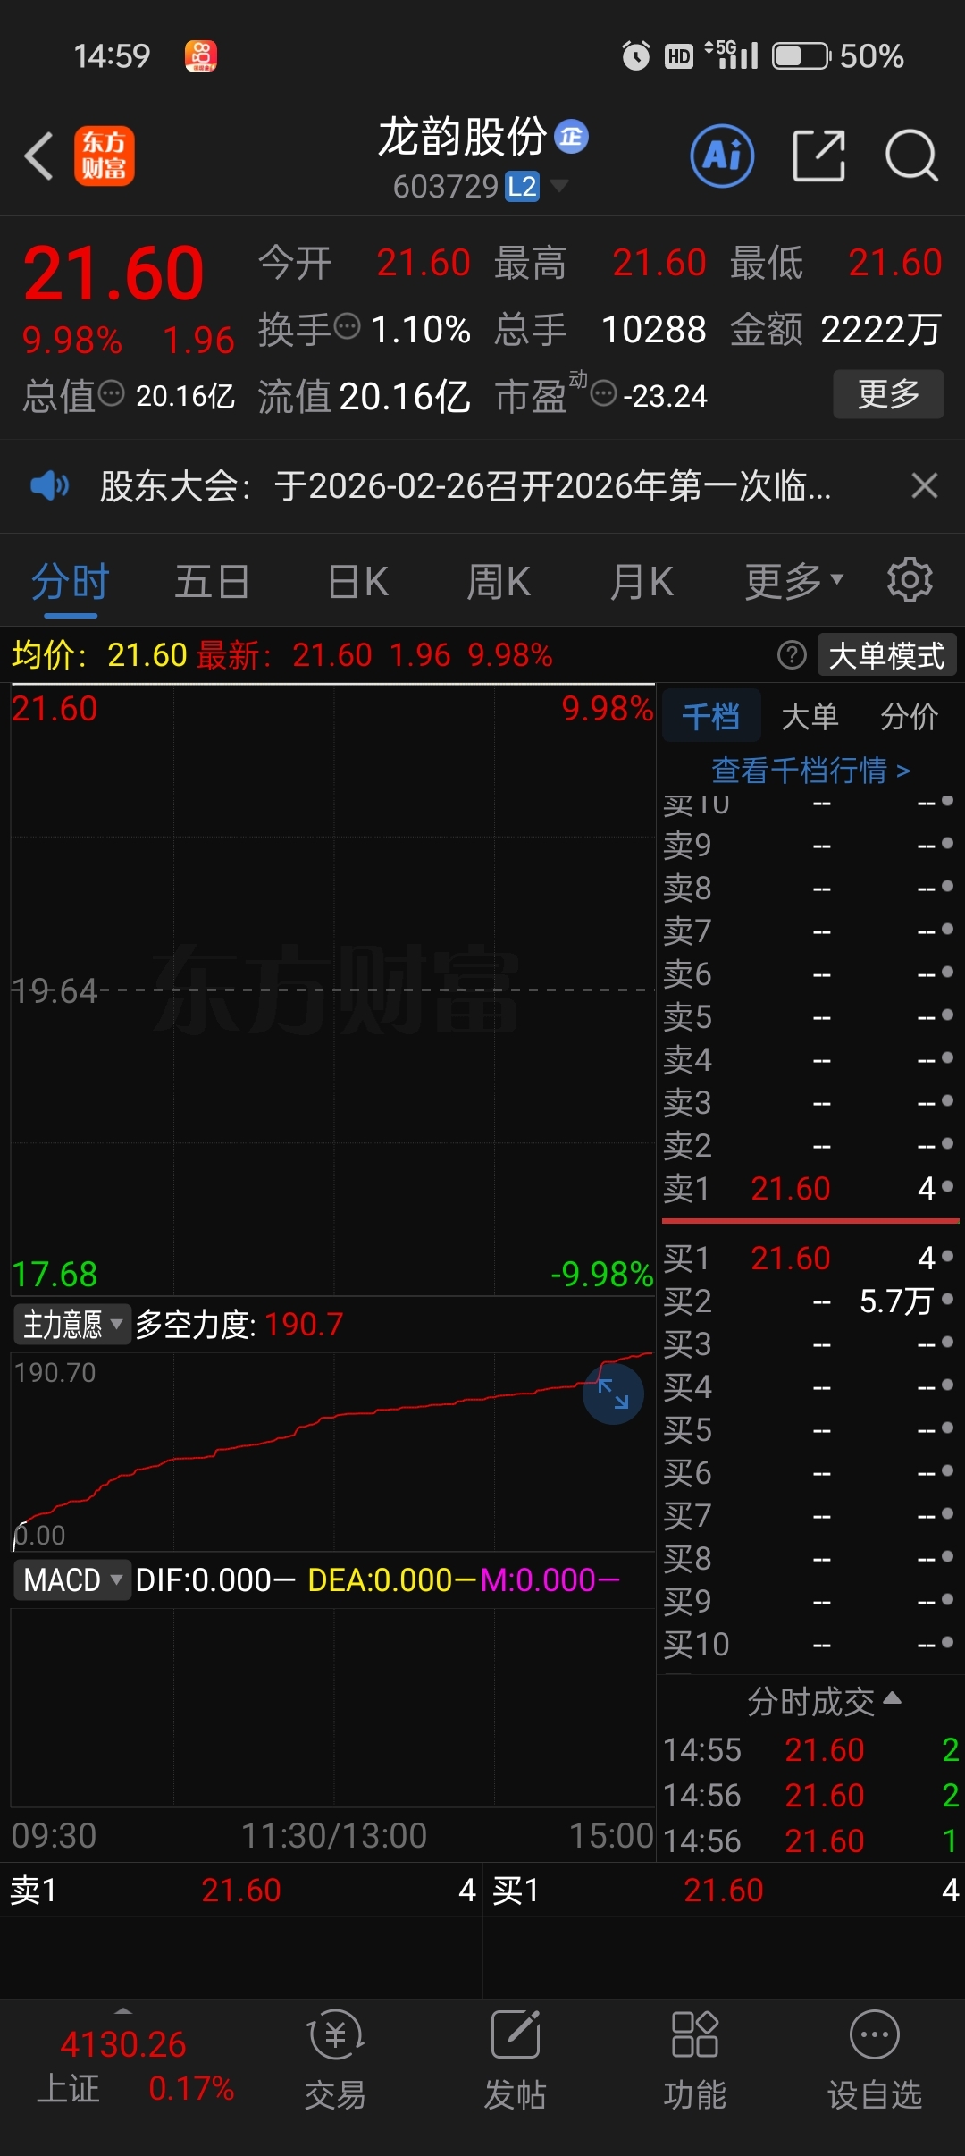
Task: Tap the bottom 卖1 21.60 quote bar
Action: [x=241, y=1890]
